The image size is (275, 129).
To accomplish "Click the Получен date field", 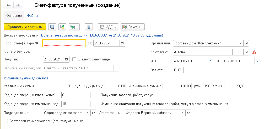I will (x=53, y=59).
